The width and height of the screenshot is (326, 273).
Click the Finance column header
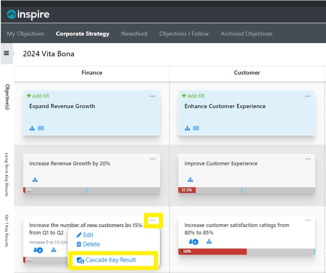92,73
